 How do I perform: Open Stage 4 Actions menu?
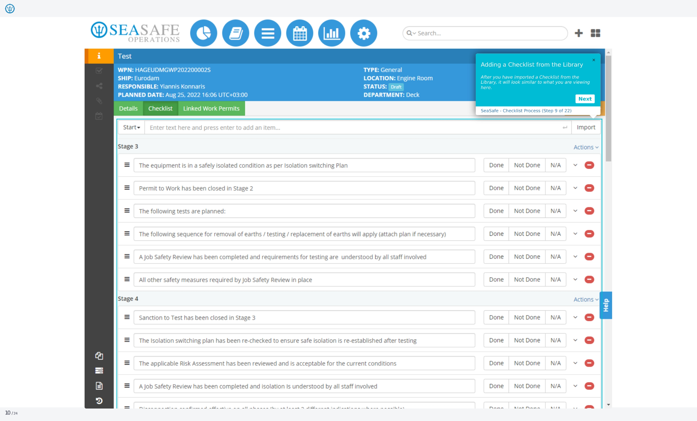[x=586, y=299]
